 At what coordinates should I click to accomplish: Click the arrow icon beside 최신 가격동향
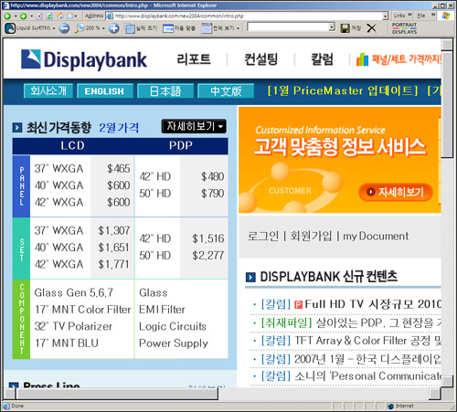click(x=17, y=128)
